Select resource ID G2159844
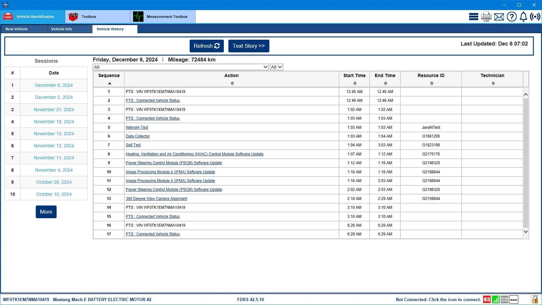This screenshot has width=542, height=305. click(x=431, y=199)
